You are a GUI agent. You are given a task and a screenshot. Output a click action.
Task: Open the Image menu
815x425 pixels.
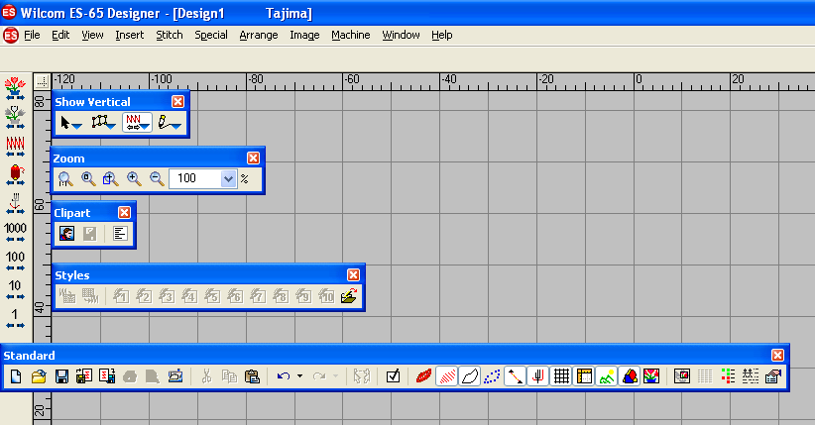coord(304,35)
